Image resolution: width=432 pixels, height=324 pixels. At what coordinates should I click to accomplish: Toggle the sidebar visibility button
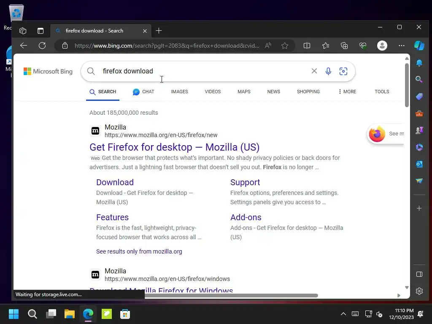pyautogui.click(x=419, y=274)
